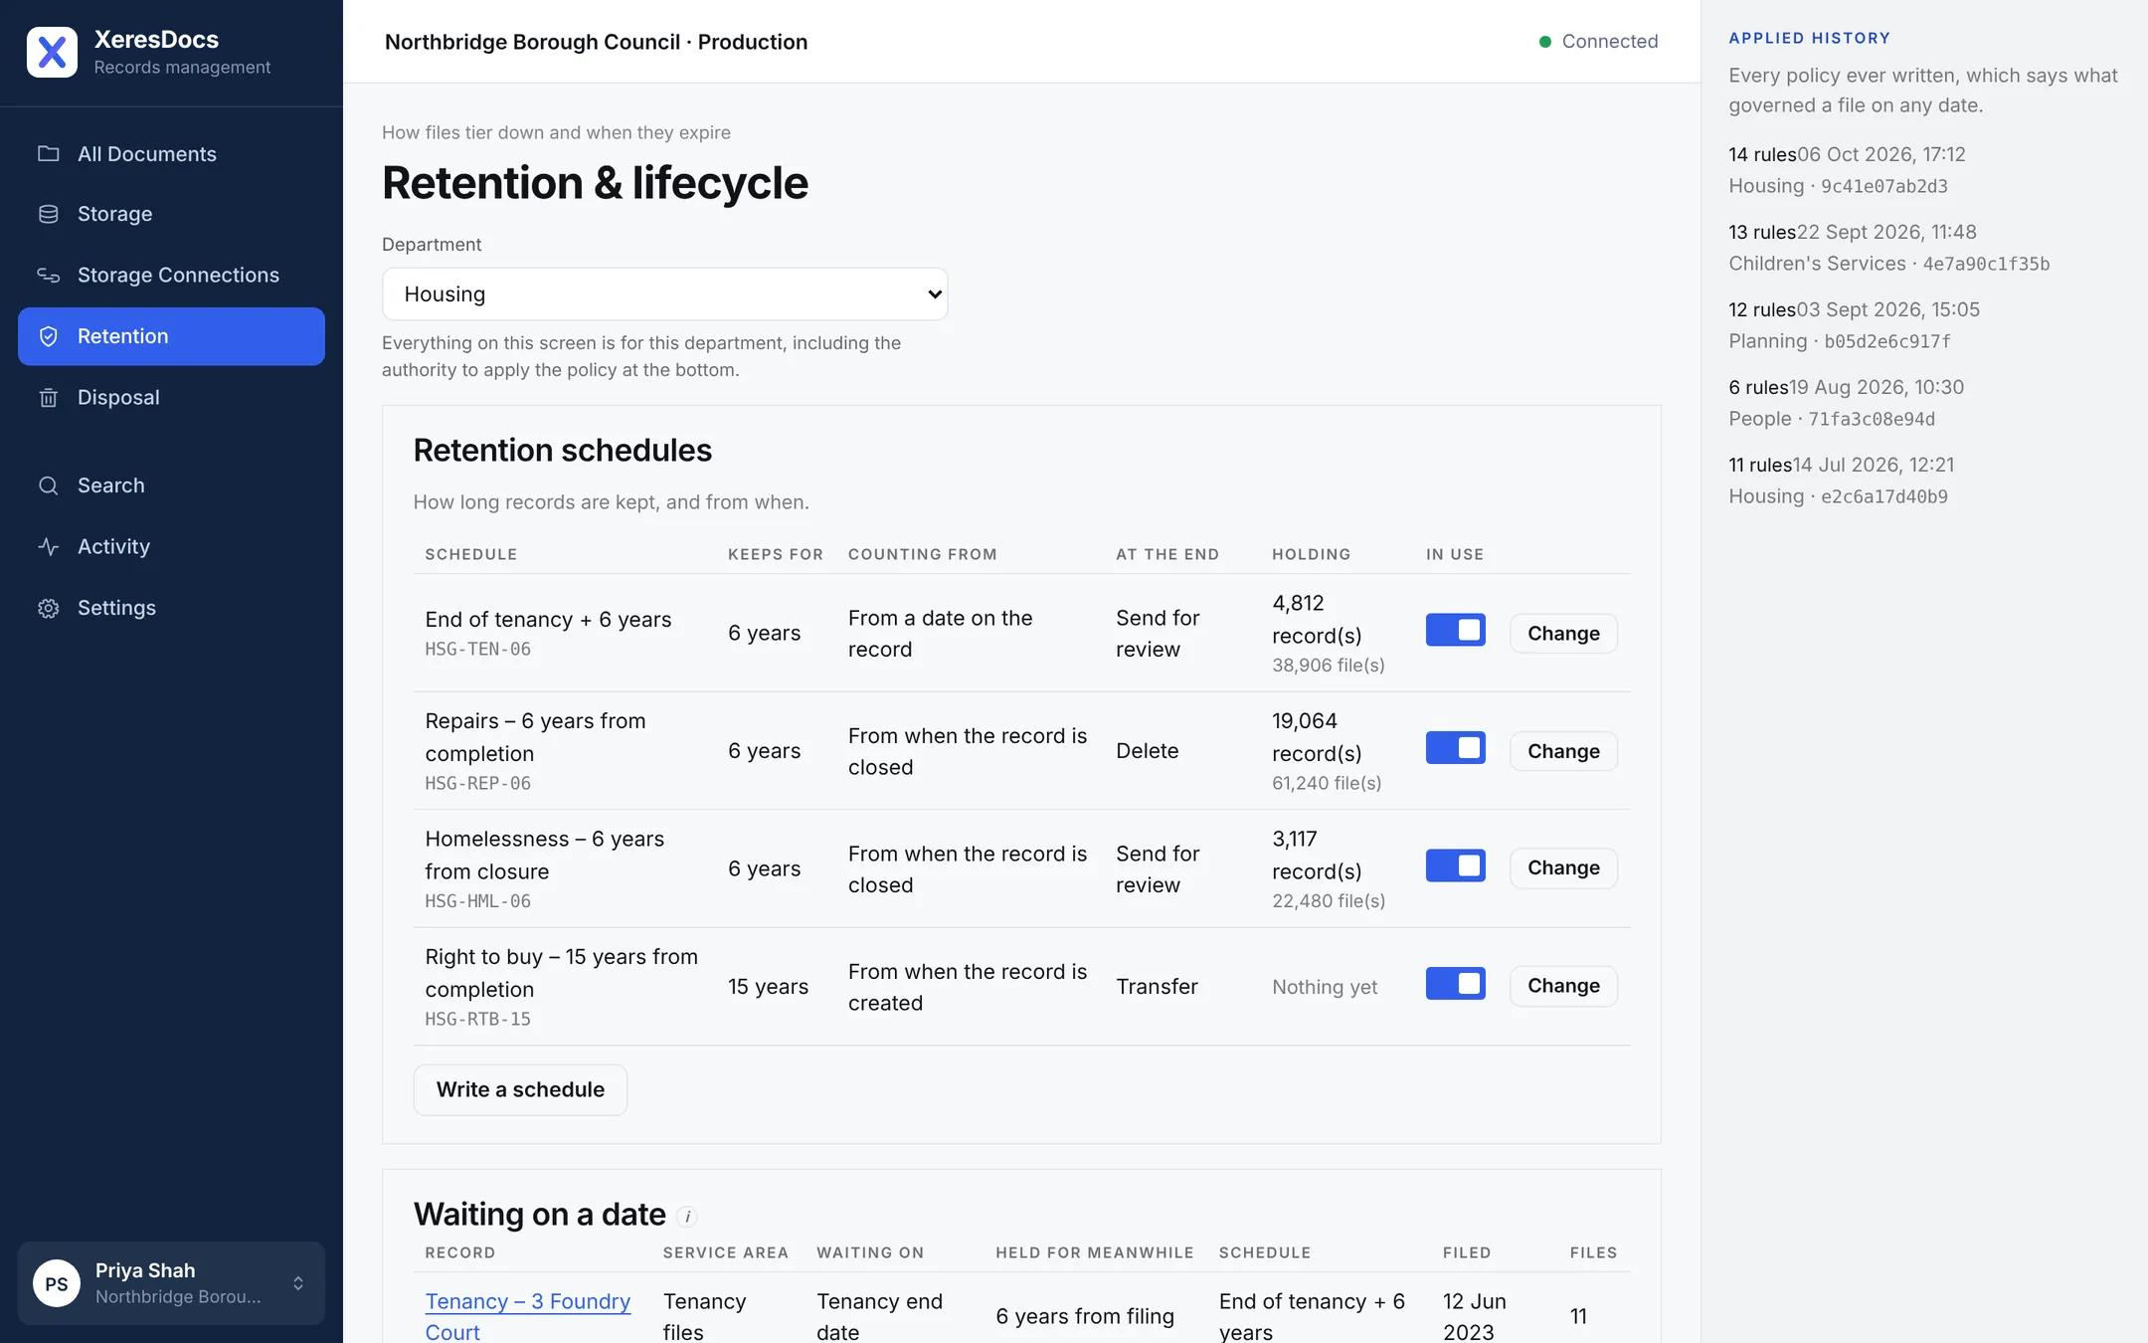The image size is (2148, 1343).
Task: Open the Department dropdown set to Housing
Action: click(x=664, y=293)
